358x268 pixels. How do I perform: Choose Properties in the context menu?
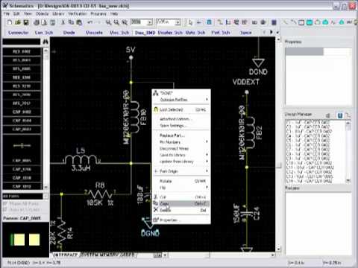pyautogui.click(x=181, y=220)
